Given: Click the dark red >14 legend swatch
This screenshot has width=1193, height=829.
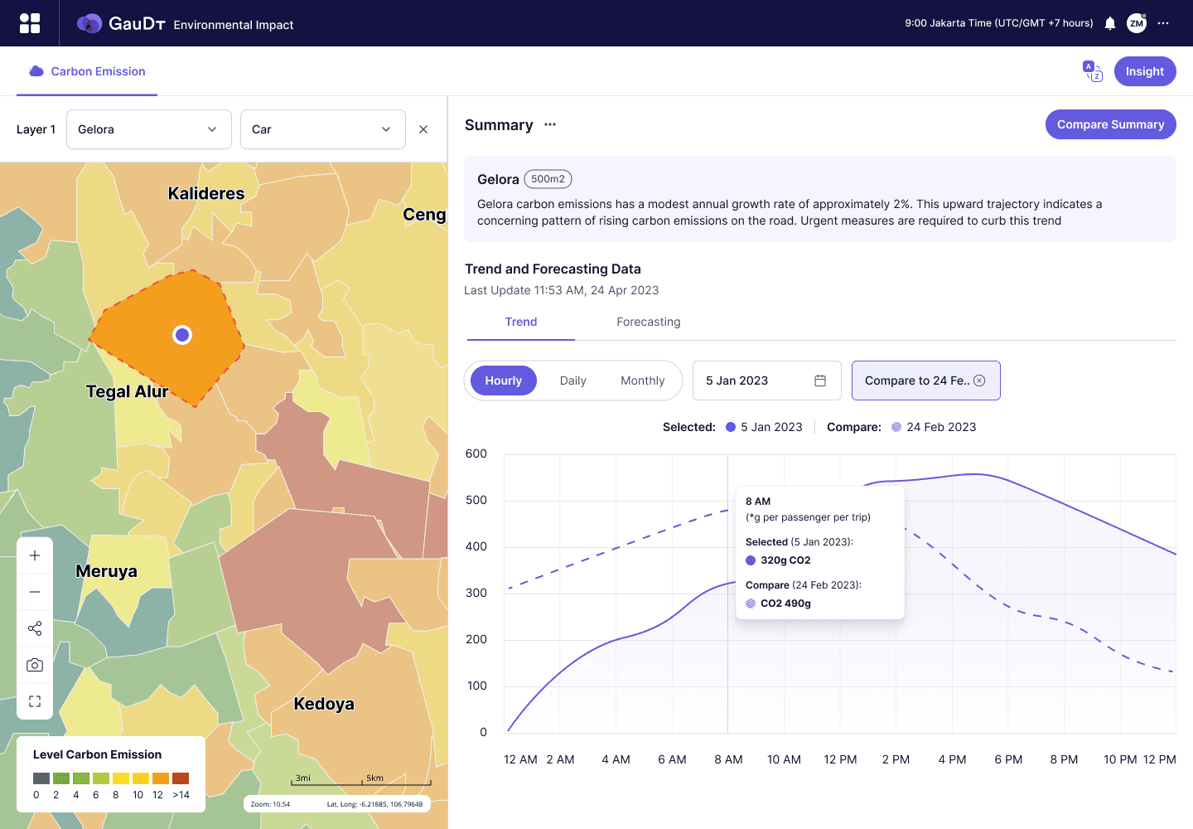Looking at the screenshot, I should click(181, 778).
